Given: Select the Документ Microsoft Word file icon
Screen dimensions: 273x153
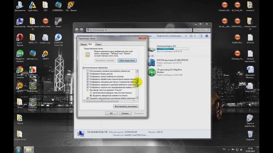Looking at the screenshot, I should pos(250,72).
